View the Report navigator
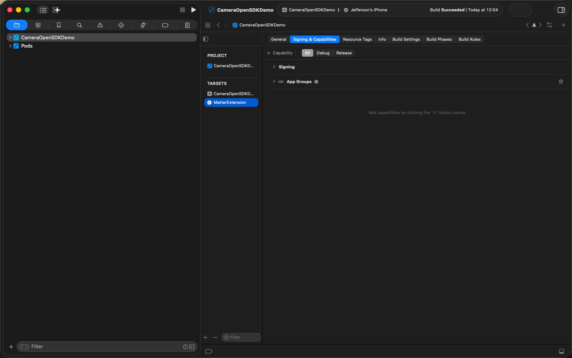The width and height of the screenshot is (572, 358). pyautogui.click(x=187, y=25)
